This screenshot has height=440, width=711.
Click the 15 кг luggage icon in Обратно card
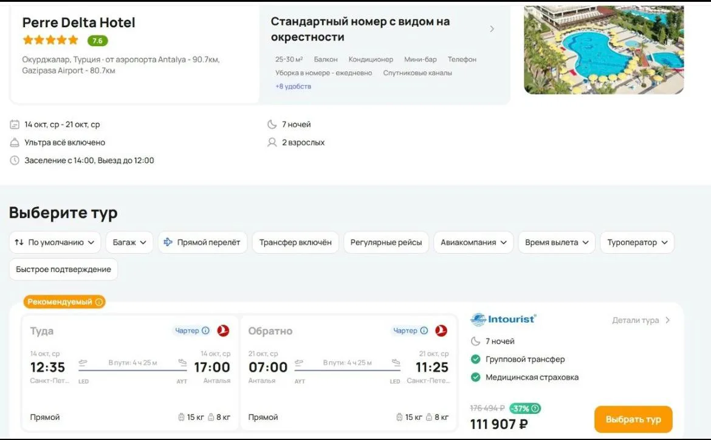tap(399, 417)
